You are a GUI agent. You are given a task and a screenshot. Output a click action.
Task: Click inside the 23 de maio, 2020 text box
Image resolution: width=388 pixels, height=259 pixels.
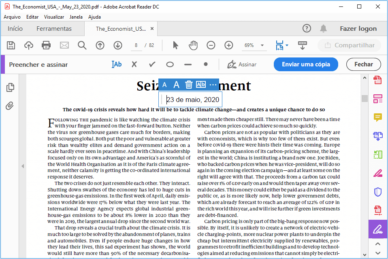point(190,99)
